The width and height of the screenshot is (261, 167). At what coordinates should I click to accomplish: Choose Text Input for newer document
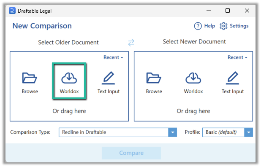[233, 78]
